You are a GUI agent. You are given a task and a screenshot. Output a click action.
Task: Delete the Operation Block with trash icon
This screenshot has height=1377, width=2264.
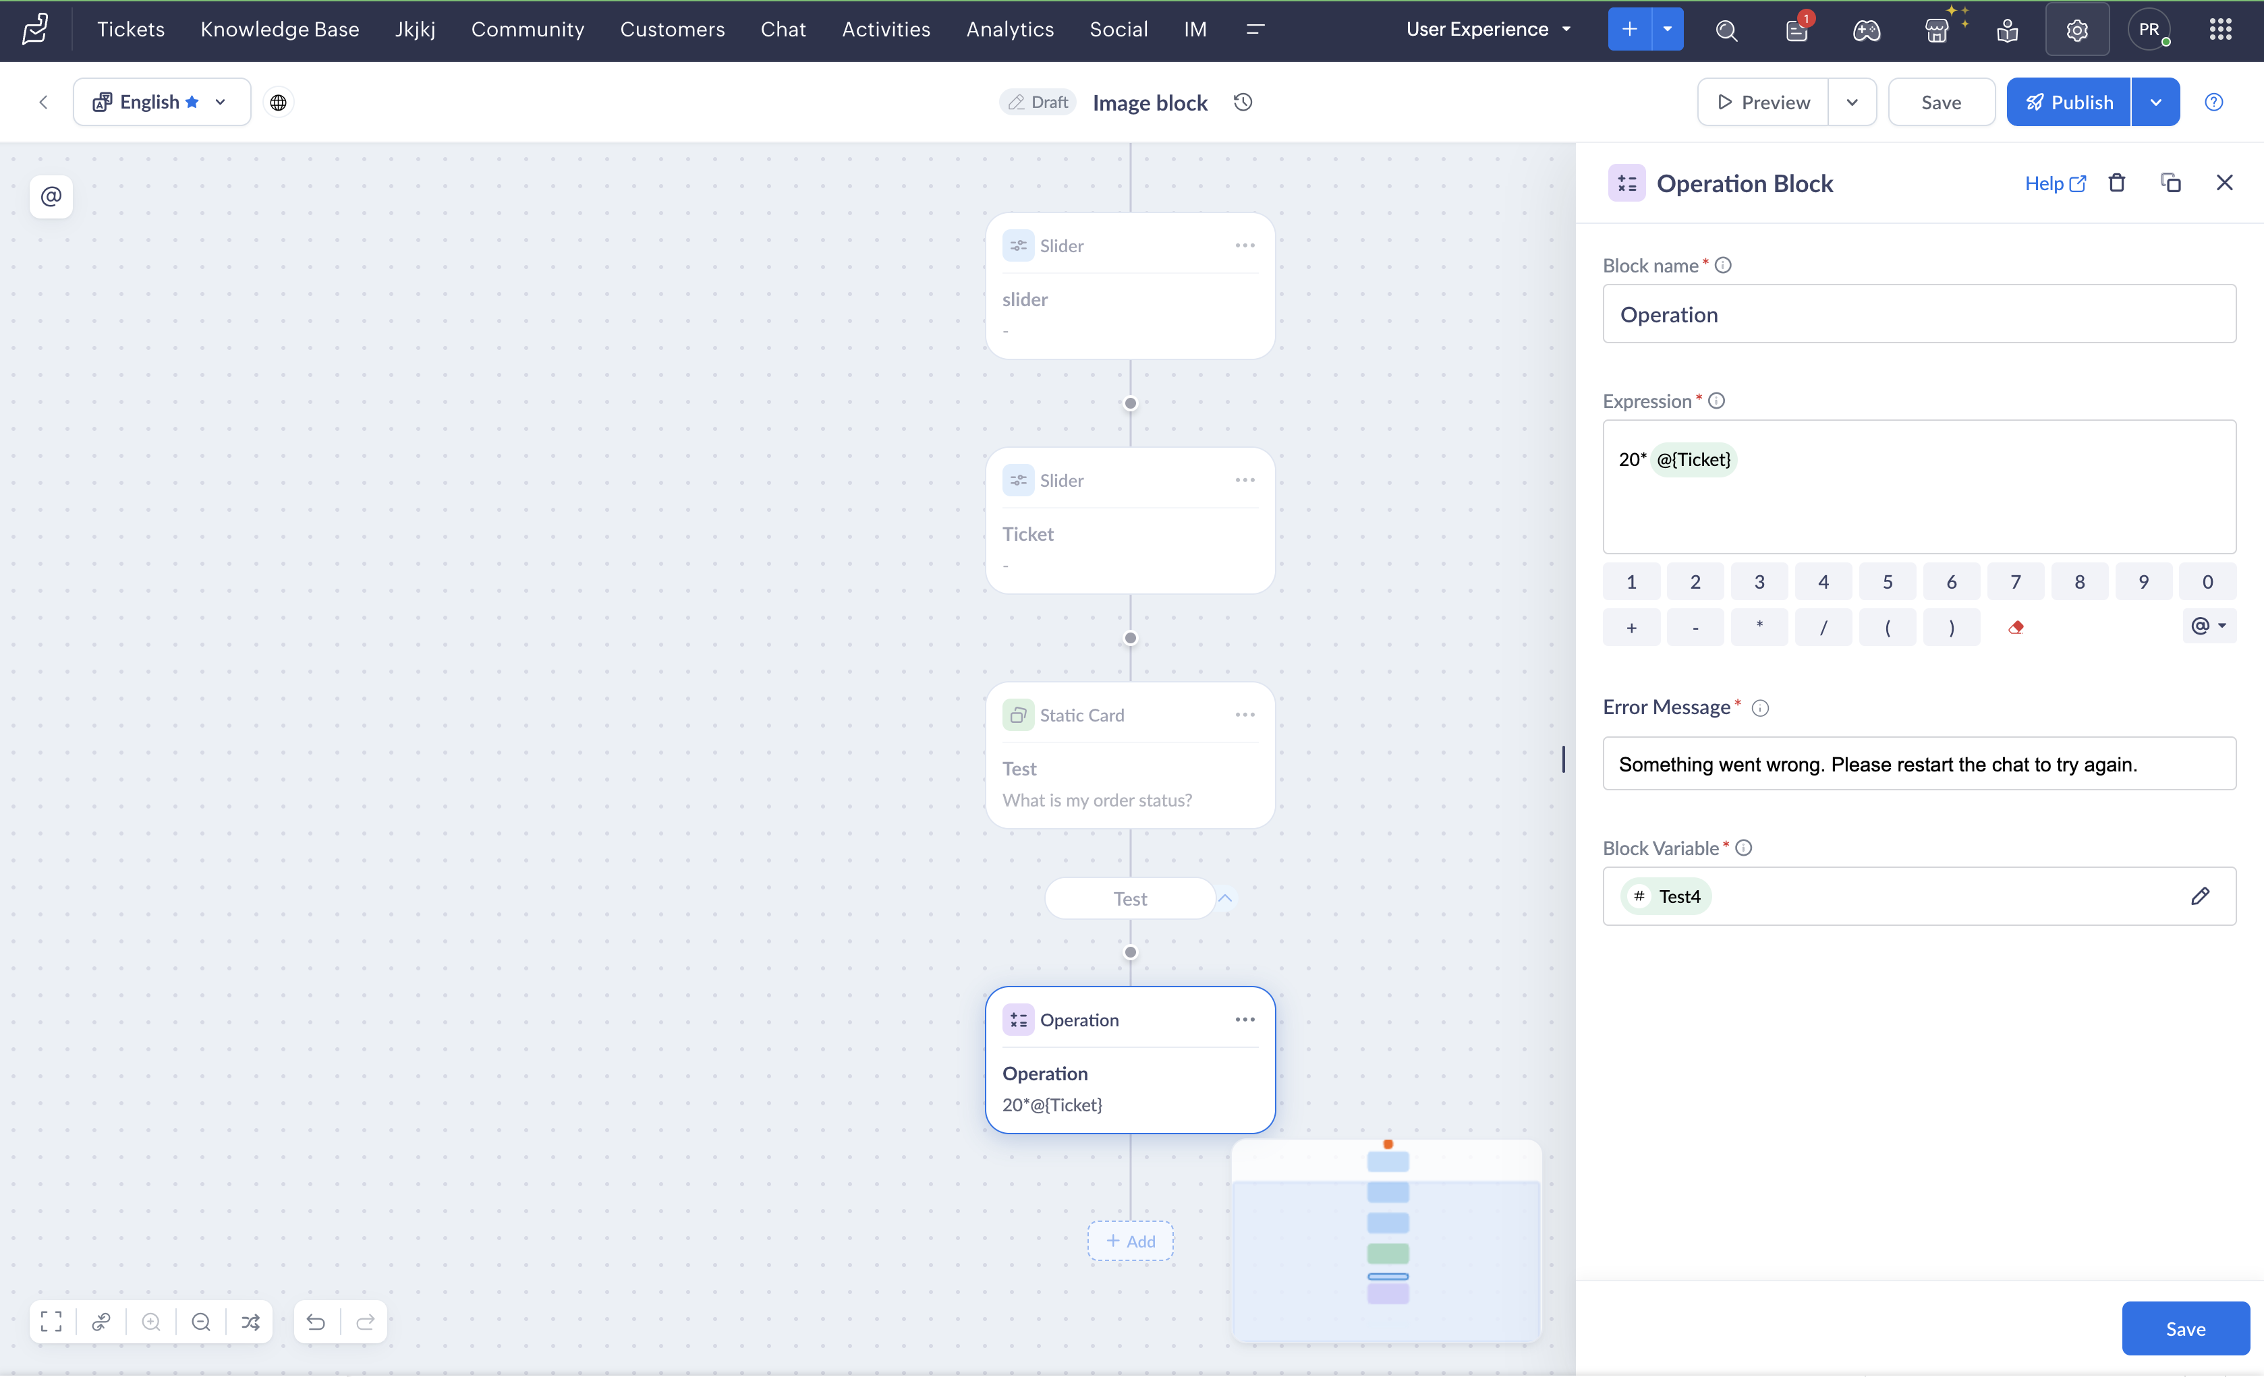(x=2117, y=183)
